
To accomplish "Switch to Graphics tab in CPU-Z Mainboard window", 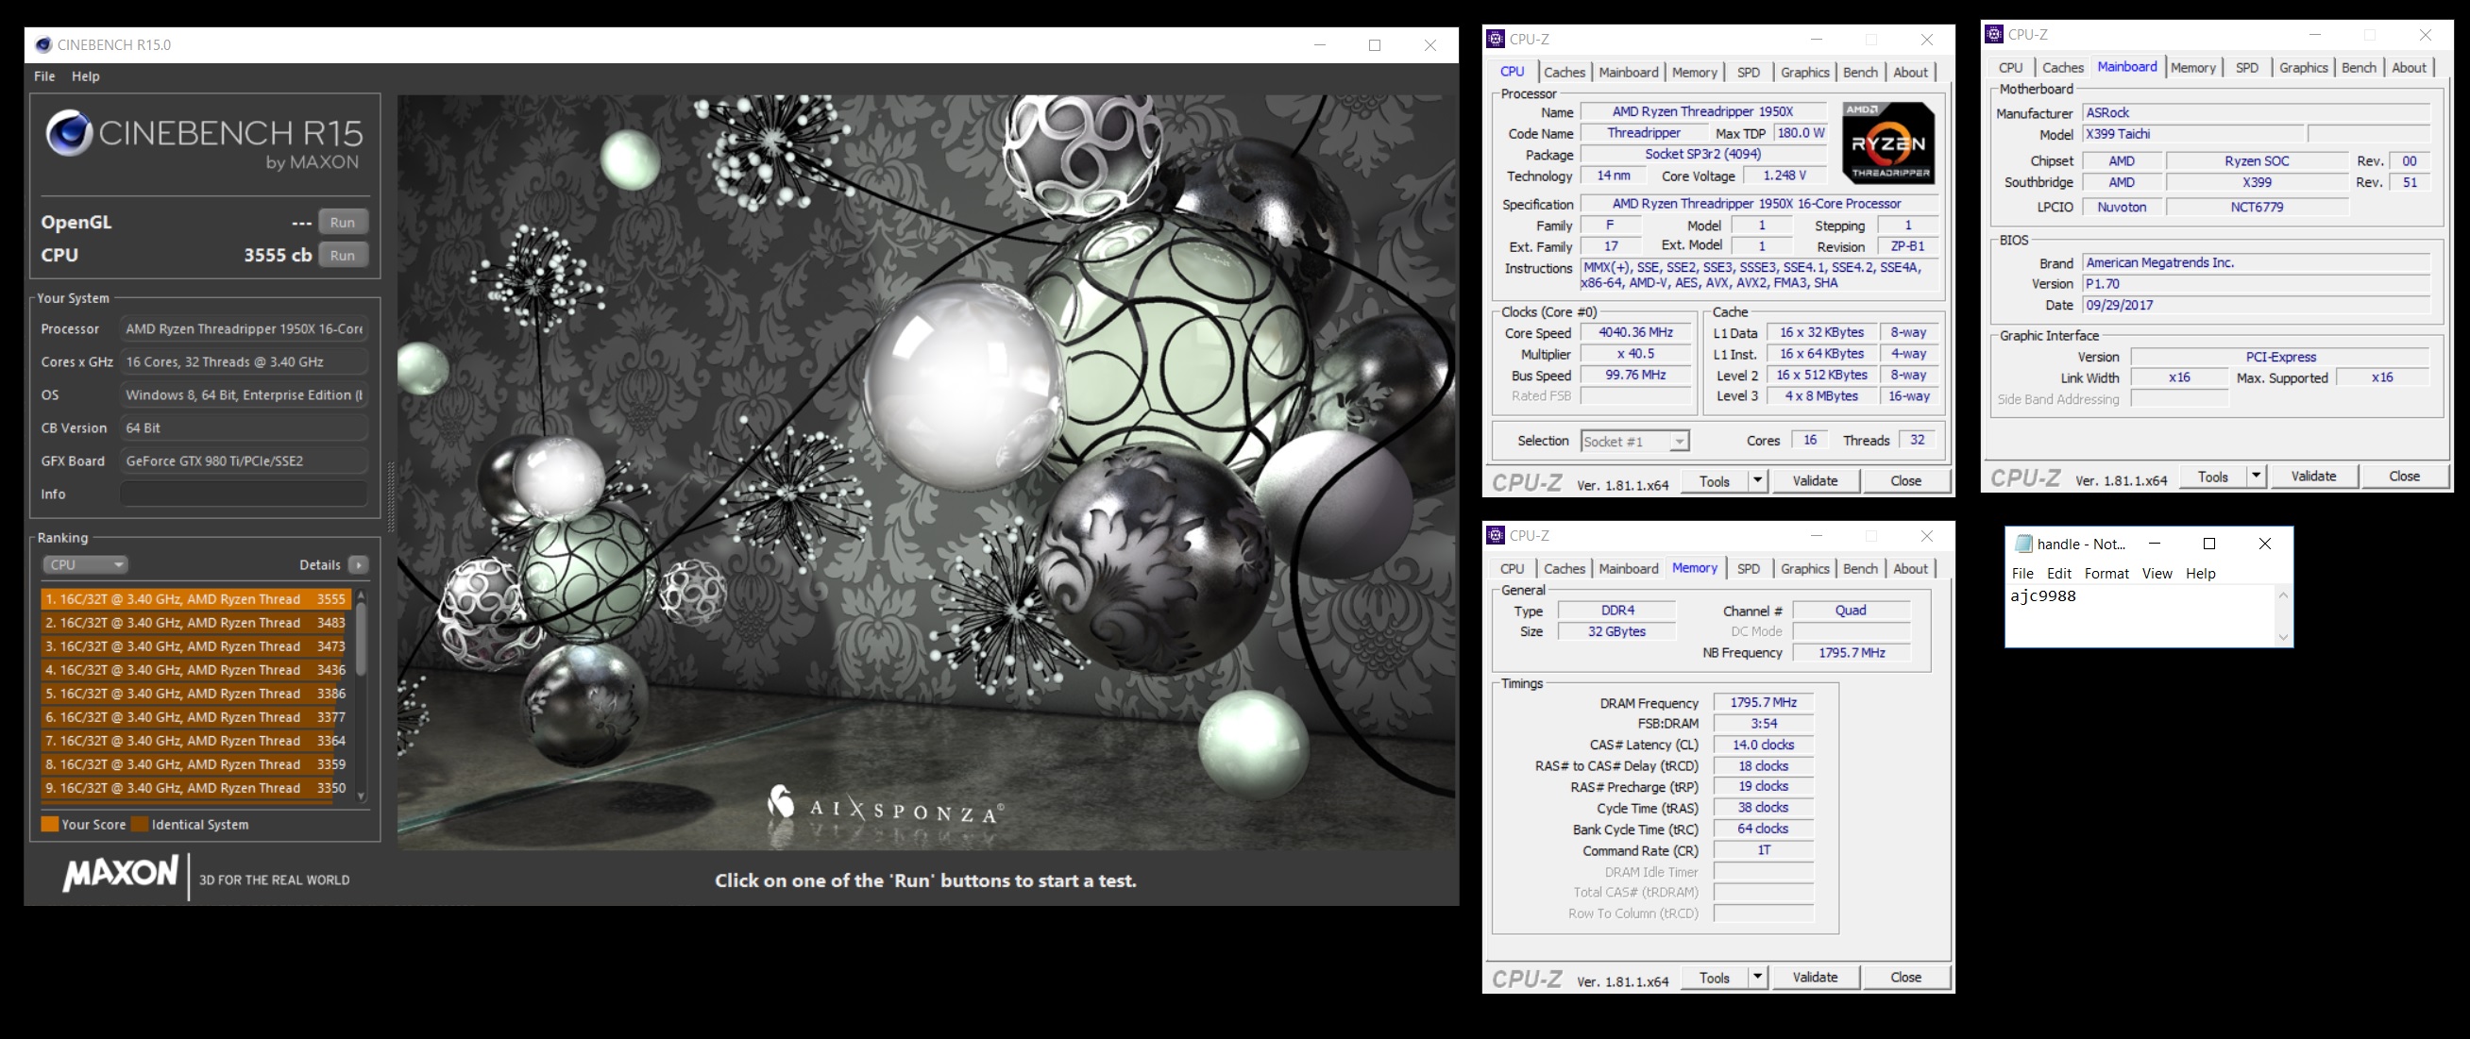I will click(2303, 67).
